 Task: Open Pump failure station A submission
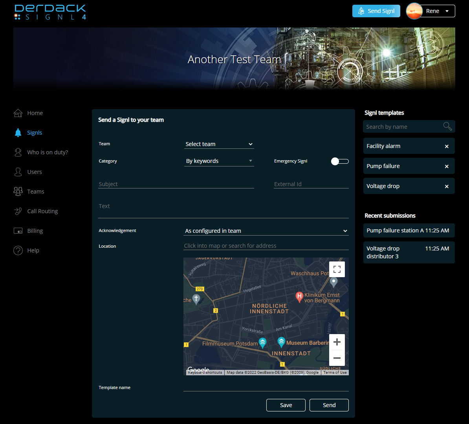pos(409,230)
